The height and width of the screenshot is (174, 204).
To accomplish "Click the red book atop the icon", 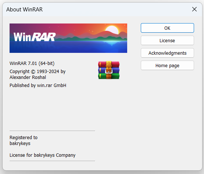I will click(x=109, y=64).
